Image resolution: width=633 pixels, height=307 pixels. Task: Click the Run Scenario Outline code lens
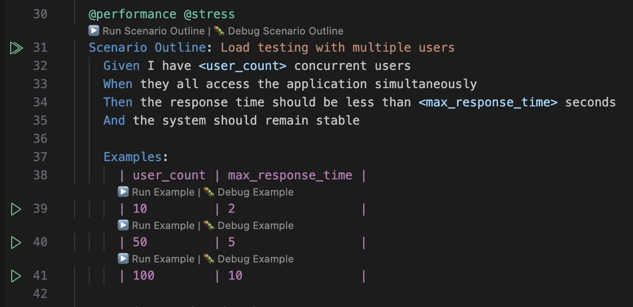147,31
